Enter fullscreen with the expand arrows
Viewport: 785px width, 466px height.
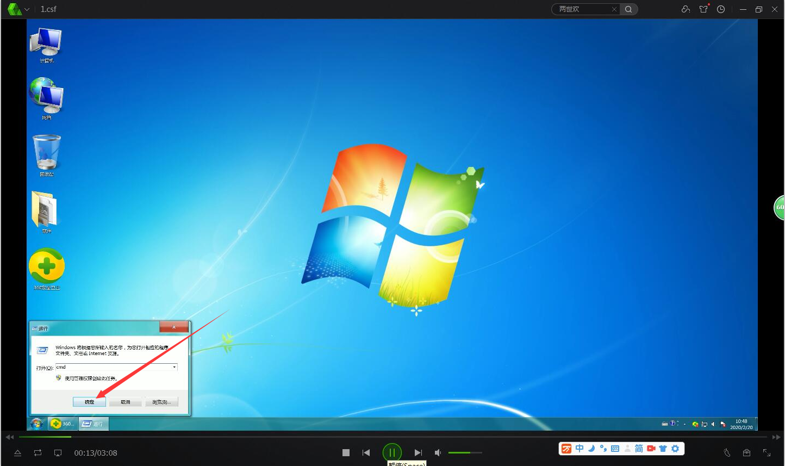coord(767,452)
